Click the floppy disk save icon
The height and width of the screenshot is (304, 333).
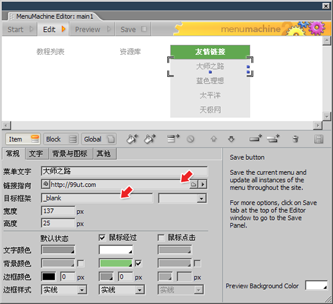pyautogui.click(x=319, y=139)
